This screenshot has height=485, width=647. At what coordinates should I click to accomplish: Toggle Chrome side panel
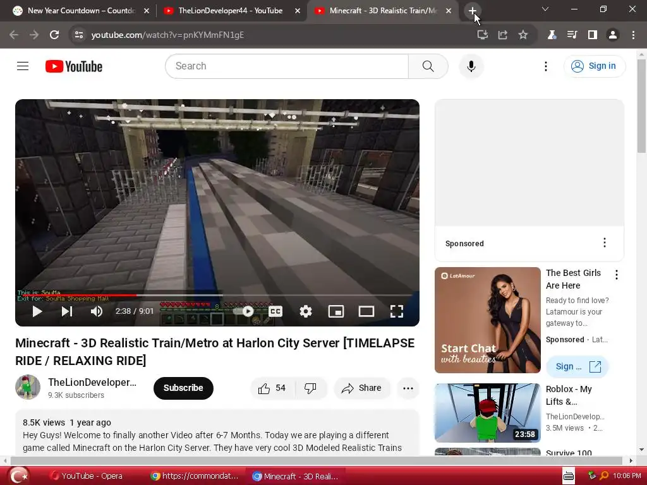click(x=593, y=35)
